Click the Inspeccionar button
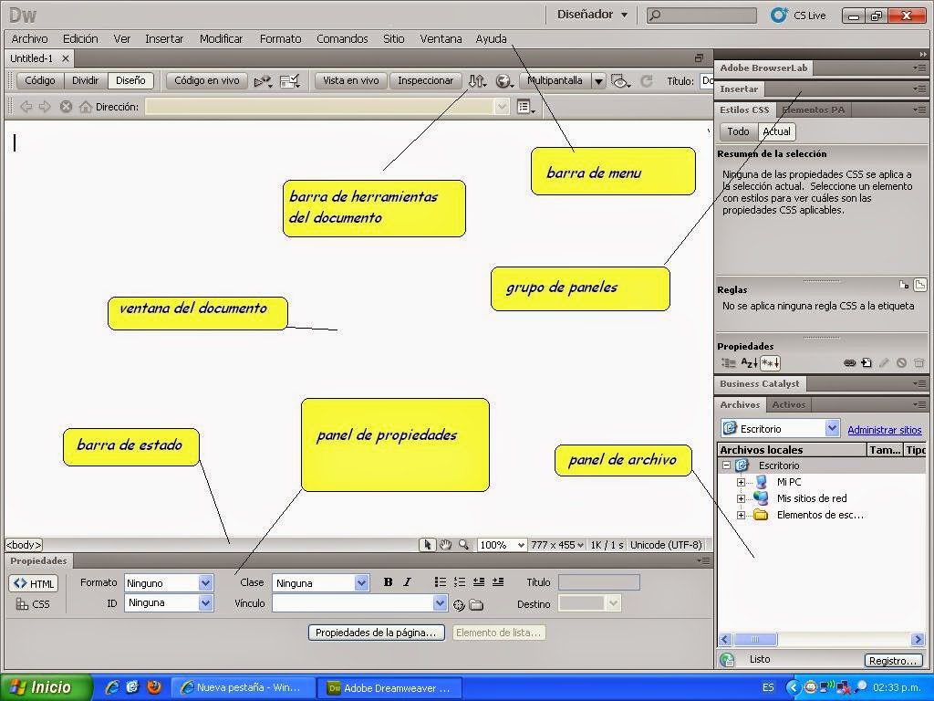 click(425, 80)
